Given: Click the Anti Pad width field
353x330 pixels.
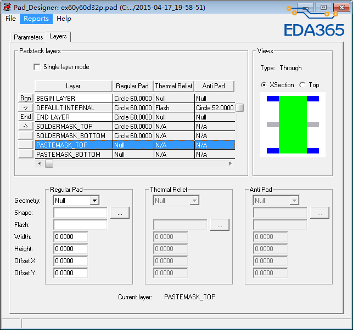Looking at the screenshot, I should (x=271, y=237).
